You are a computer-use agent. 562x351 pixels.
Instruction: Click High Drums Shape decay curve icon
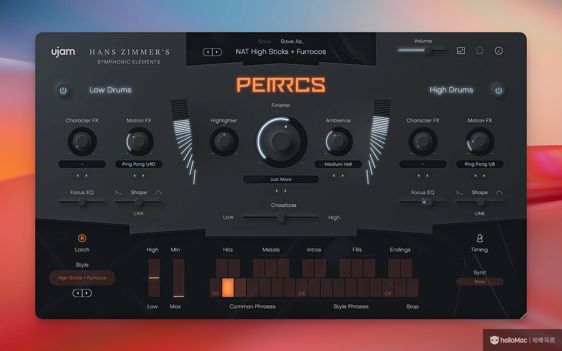coord(460,193)
